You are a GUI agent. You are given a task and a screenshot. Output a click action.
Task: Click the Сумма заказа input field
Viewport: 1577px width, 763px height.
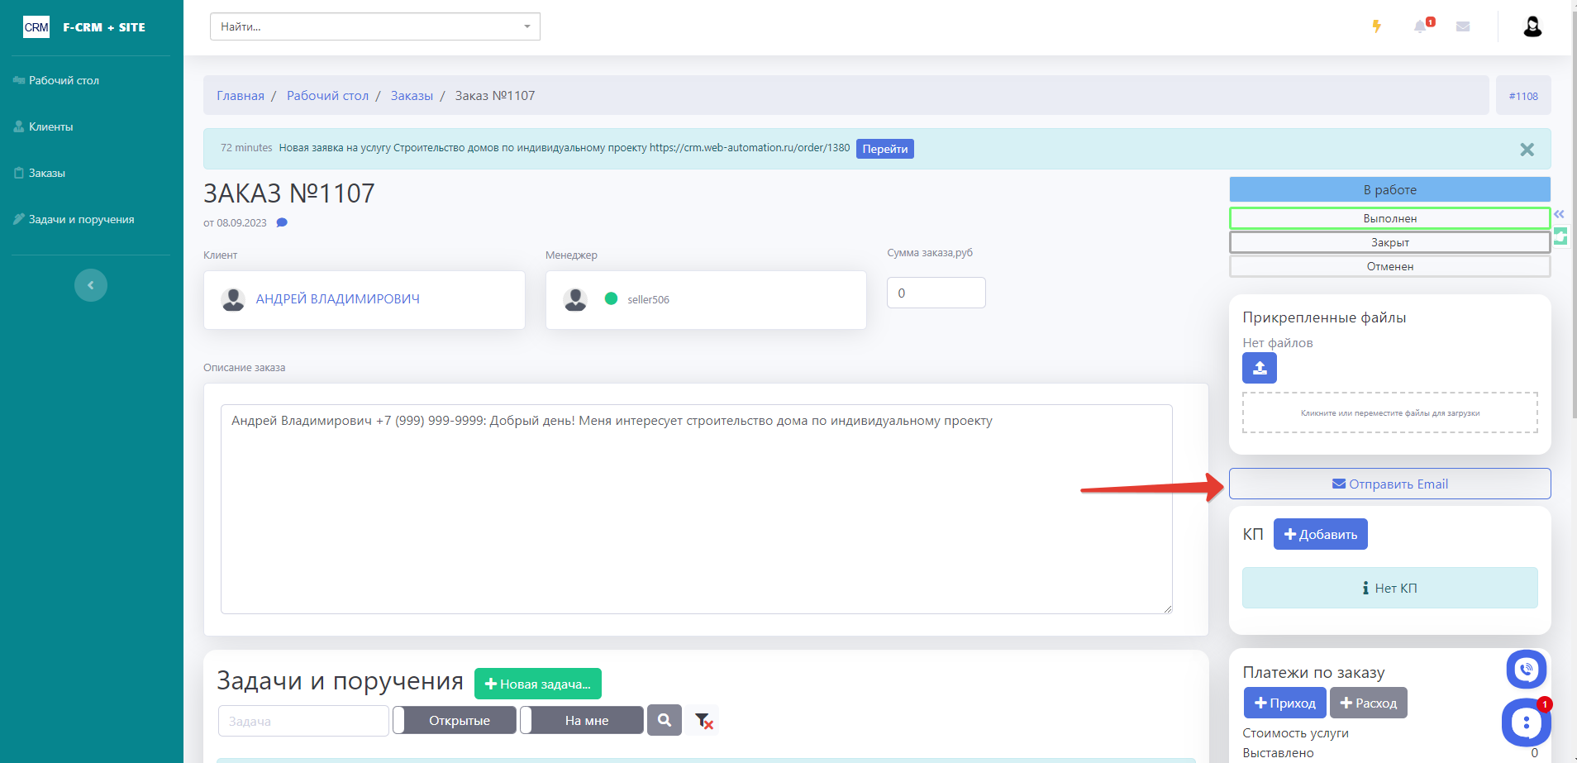(936, 293)
